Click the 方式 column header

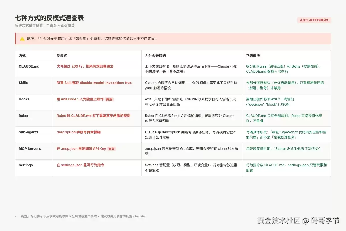pyautogui.click(x=22, y=55)
